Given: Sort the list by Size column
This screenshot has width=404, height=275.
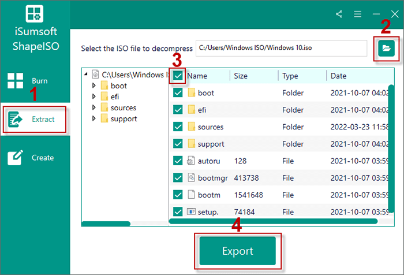Looking at the screenshot, I should tap(253, 76).
